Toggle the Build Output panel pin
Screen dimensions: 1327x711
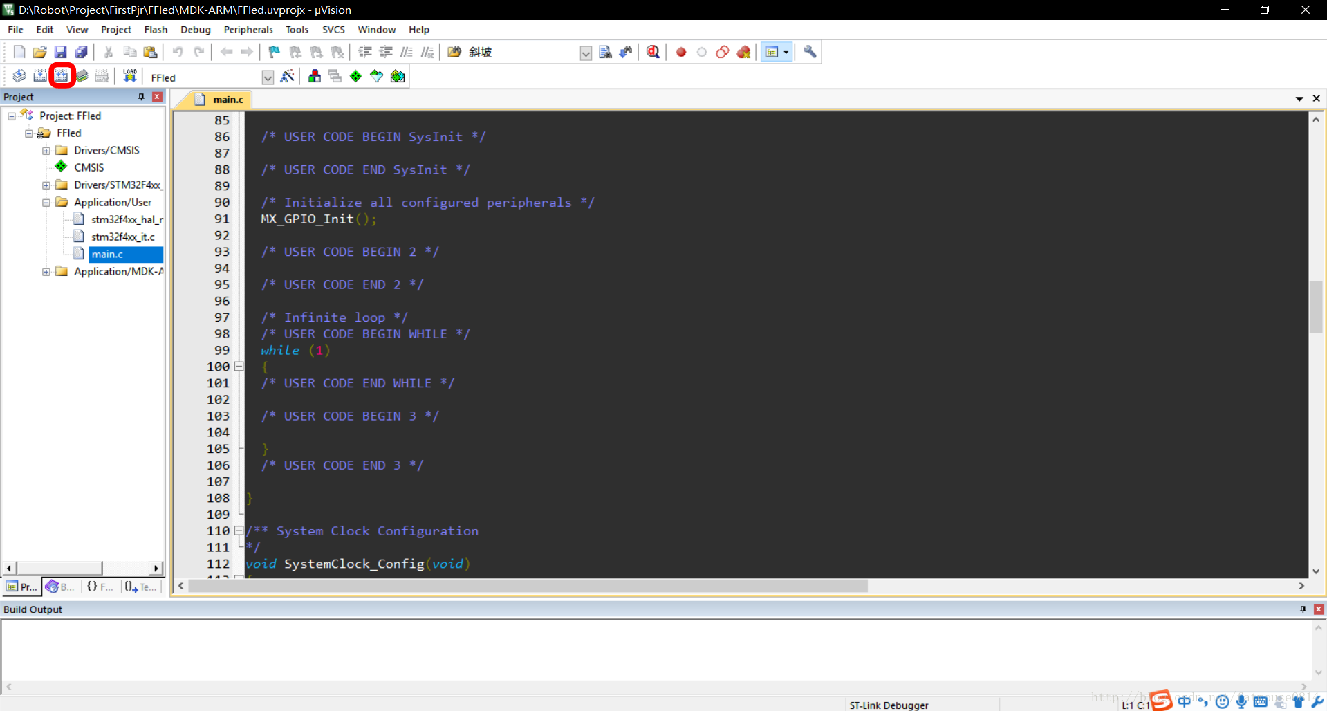point(1303,609)
